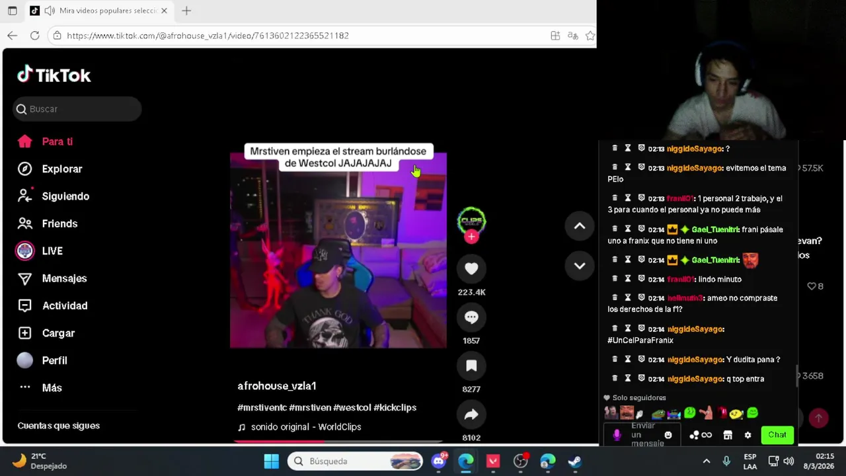Go to the next video with the down chevron
Viewport: 846px width, 476px height.
point(580,266)
